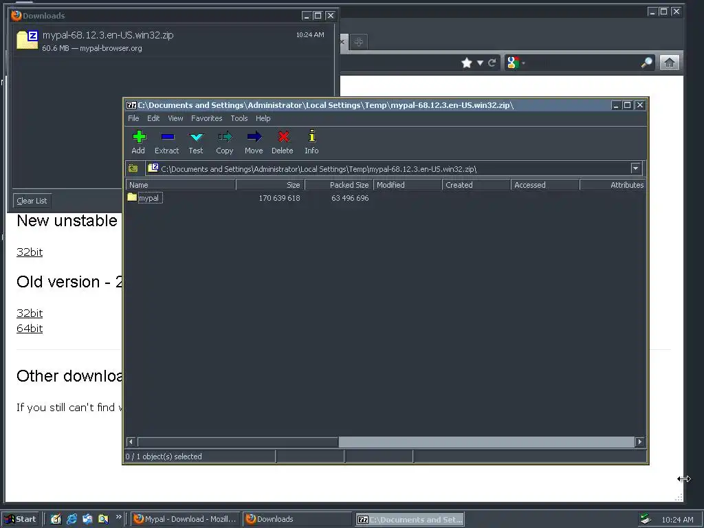Switch to the Downloads taskbar button
The image size is (704, 528).
298,519
